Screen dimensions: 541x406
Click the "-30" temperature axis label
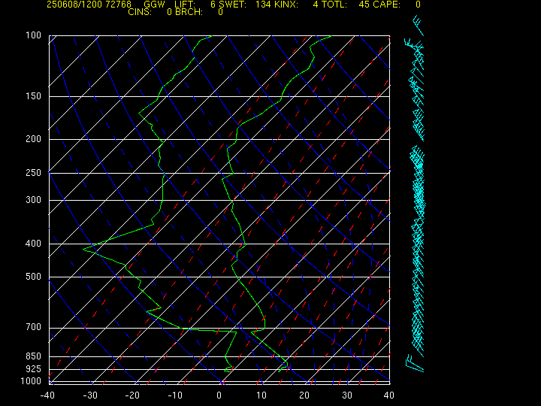tap(90, 395)
